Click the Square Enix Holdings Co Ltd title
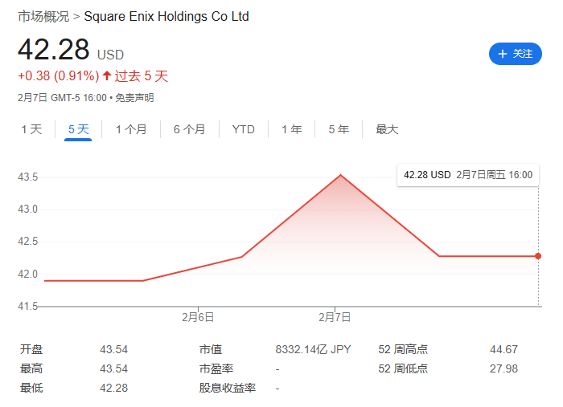The width and height of the screenshot is (563, 407). click(166, 17)
